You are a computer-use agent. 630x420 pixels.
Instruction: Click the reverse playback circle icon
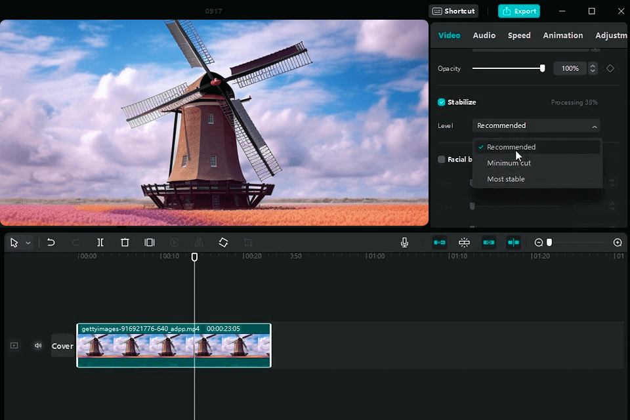pyautogui.click(x=175, y=242)
